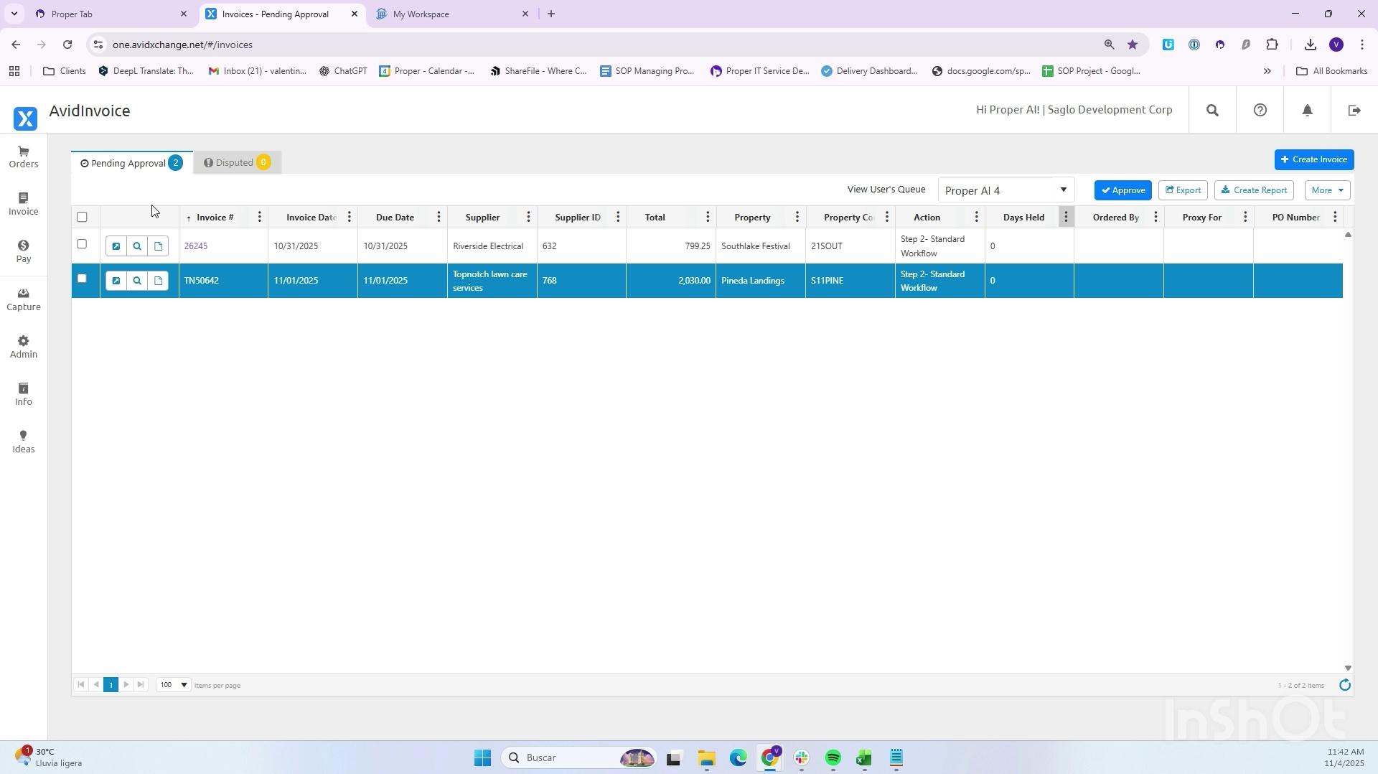View document image for invoice 26245
The height and width of the screenshot is (774, 1378).
(x=159, y=246)
